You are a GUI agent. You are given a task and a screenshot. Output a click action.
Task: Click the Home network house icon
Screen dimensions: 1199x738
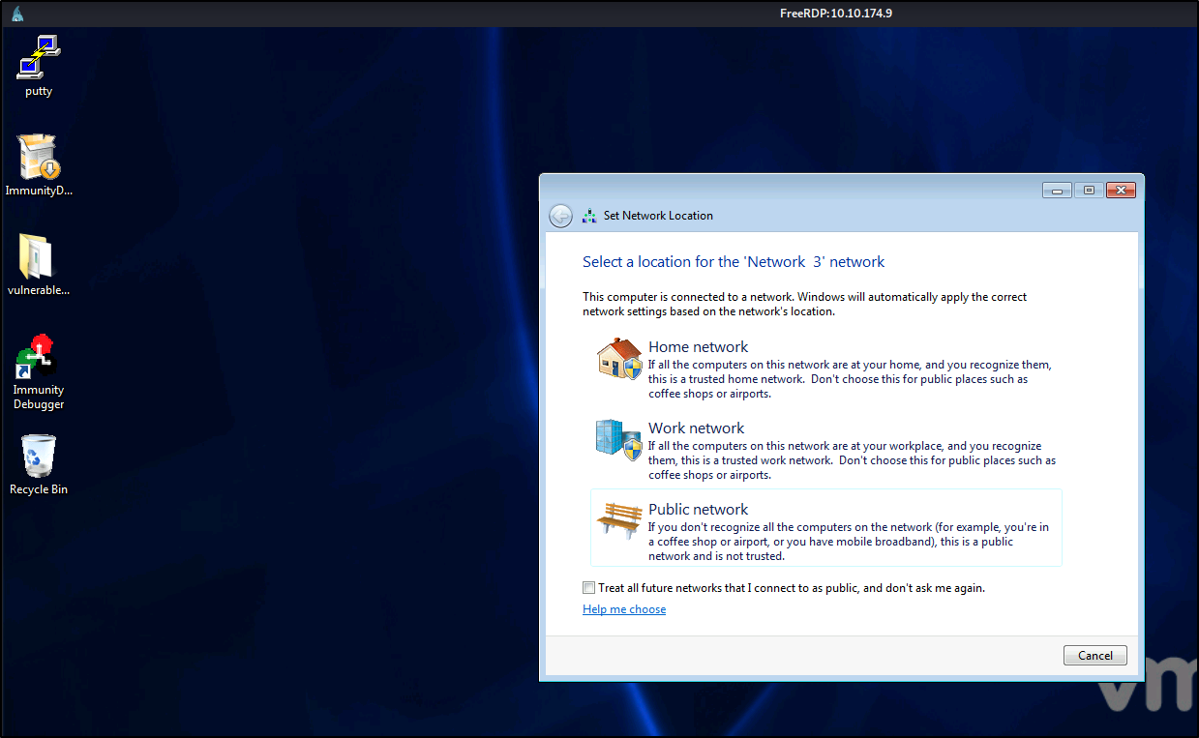(619, 358)
